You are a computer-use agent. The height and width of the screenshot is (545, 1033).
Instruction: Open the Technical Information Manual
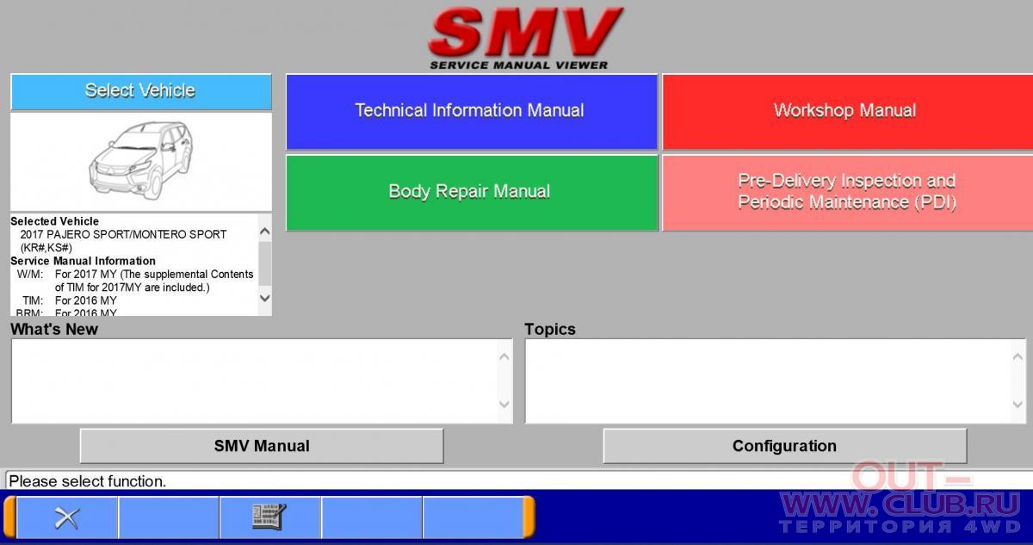pos(471,111)
